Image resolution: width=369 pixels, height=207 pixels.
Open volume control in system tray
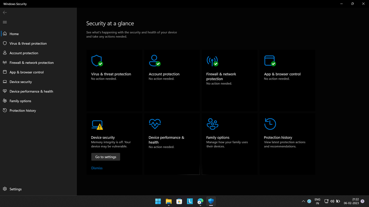(x=332, y=201)
